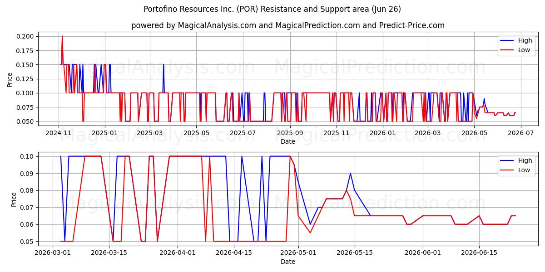Click the 2025-09 x-axis tick label
This screenshot has height=272, width=545.
(290, 133)
